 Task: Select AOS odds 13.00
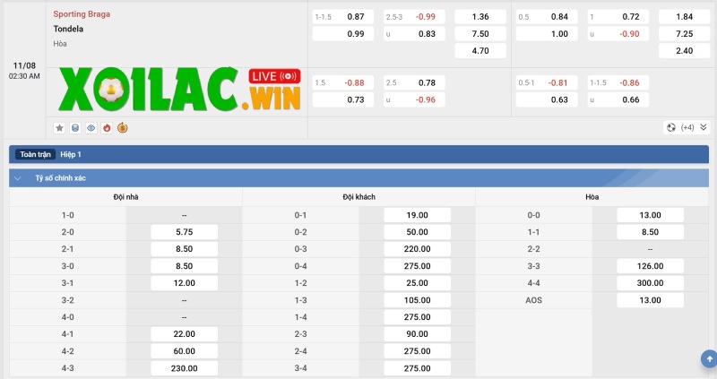click(x=650, y=300)
